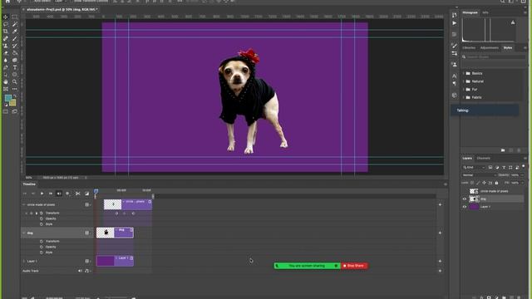Toggle timeline audio playback mute button
The height and width of the screenshot is (299, 532).
(59, 194)
